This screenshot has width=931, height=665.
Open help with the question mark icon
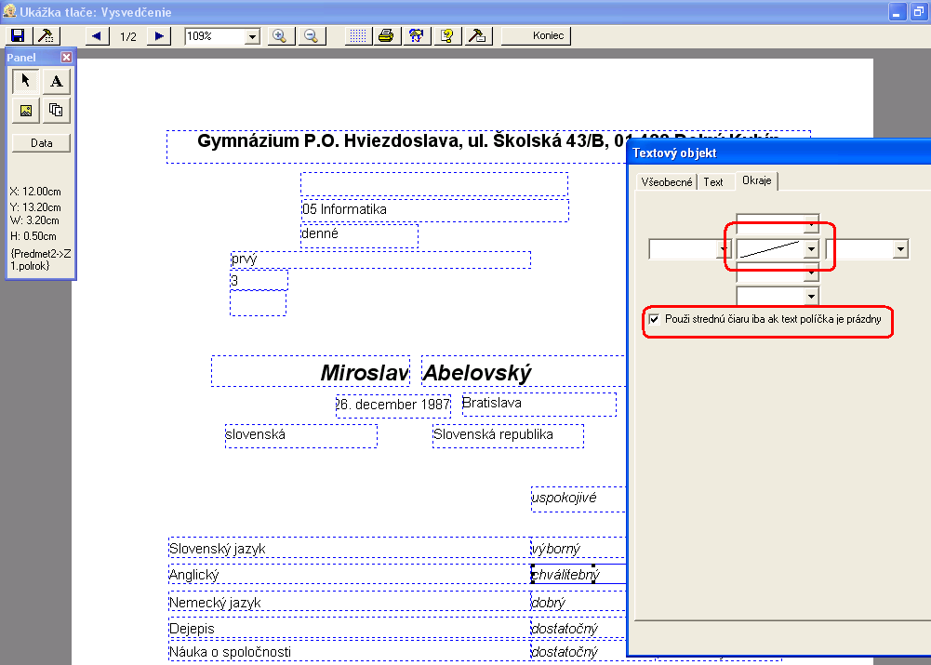tap(447, 35)
